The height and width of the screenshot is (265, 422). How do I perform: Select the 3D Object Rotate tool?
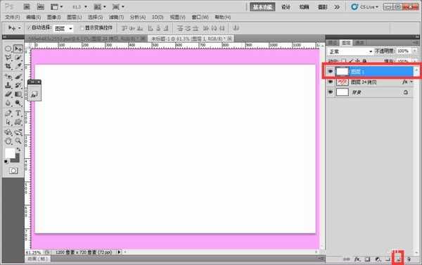[8, 132]
